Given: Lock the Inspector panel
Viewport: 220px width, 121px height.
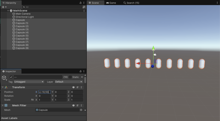Looking at the screenshot, I should (x=80, y=71).
